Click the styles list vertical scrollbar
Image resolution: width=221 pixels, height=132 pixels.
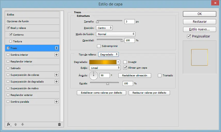(x=61, y=66)
